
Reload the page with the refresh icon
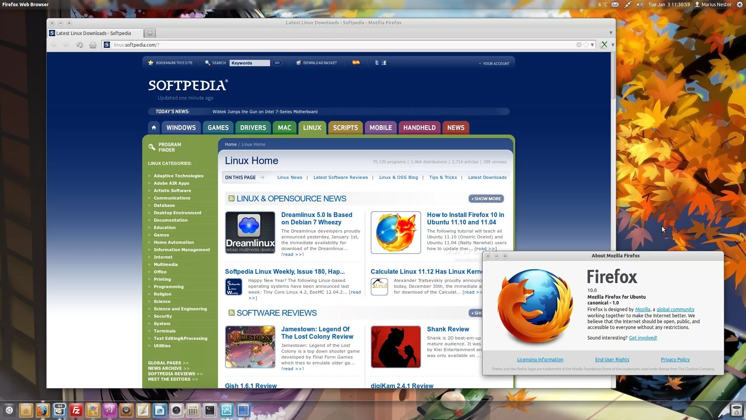pyautogui.click(x=80, y=45)
